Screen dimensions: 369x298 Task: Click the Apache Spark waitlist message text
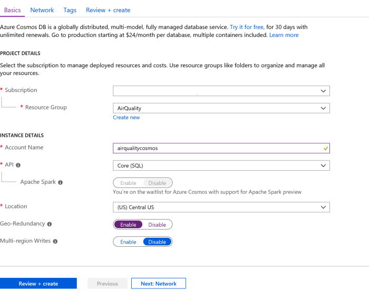[207, 192]
